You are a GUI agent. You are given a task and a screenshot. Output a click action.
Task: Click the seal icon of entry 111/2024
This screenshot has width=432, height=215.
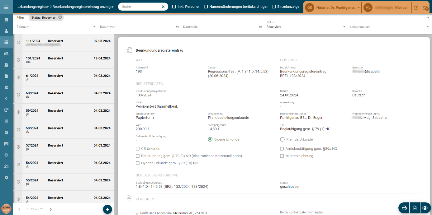tap(18, 43)
